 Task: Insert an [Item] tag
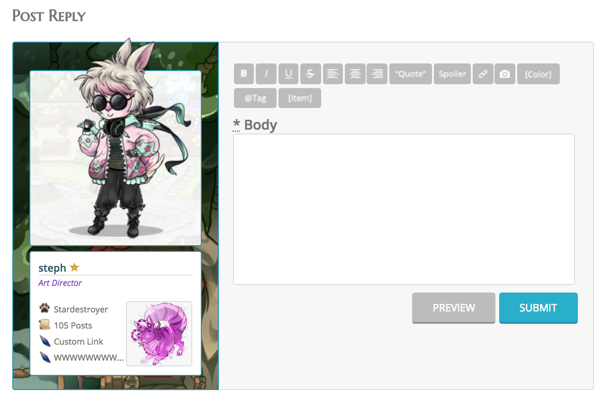pos(300,98)
